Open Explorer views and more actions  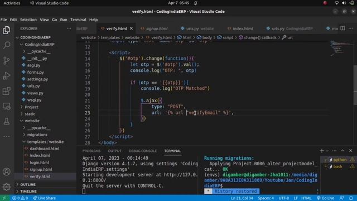tap(69, 28)
